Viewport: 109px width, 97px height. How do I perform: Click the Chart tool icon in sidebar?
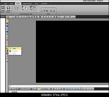(7, 48)
